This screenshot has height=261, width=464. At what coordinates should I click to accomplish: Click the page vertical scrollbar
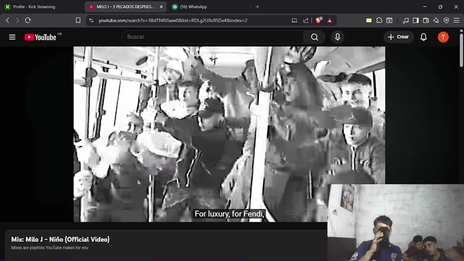point(461,51)
